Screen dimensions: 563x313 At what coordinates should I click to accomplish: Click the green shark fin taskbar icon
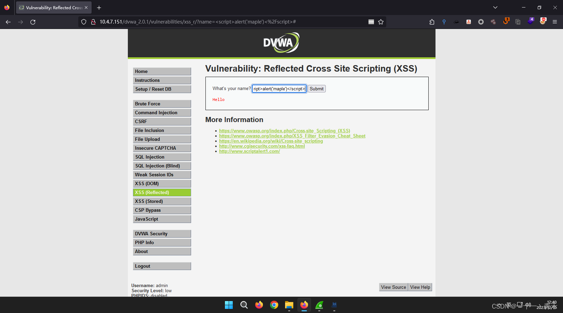[x=319, y=305]
